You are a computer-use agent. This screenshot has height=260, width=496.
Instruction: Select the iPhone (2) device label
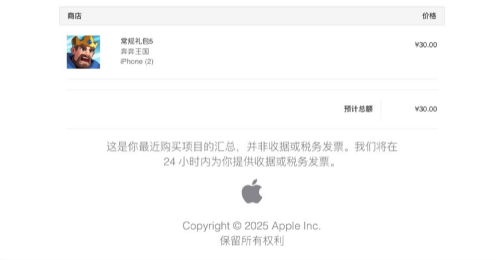pos(137,62)
